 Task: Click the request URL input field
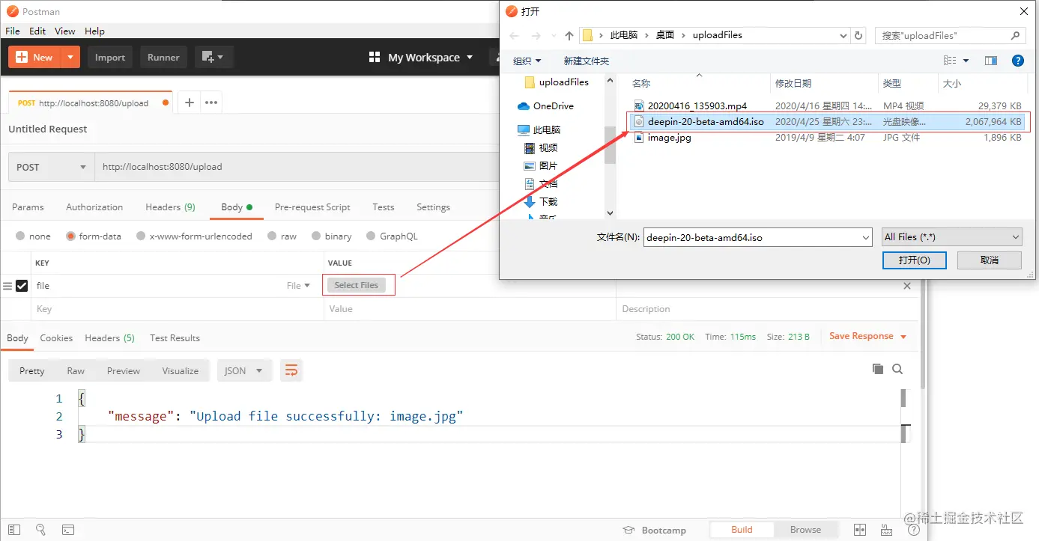(296, 167)
